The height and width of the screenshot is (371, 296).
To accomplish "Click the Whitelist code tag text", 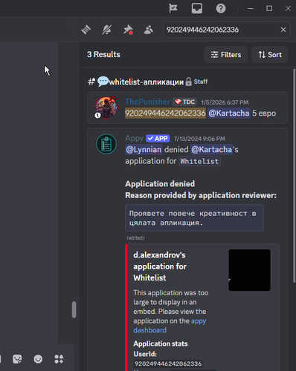I will (199, 161).
